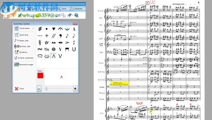Open the Zoom tool

[x=62, y=9]
